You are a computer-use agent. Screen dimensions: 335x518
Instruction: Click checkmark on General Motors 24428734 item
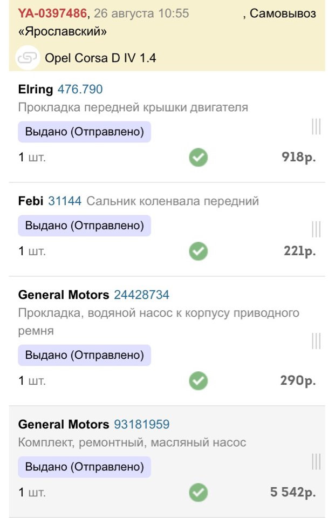[x=198, y=381]
